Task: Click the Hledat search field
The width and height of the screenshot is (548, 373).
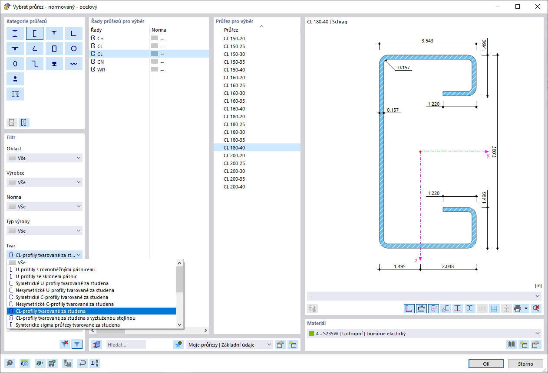Action: point(126,345)
